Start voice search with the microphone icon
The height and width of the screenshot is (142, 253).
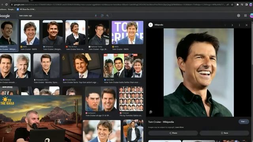96,16
